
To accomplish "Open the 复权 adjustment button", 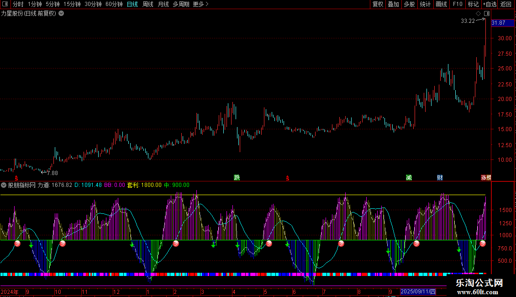I will (378, 5).
